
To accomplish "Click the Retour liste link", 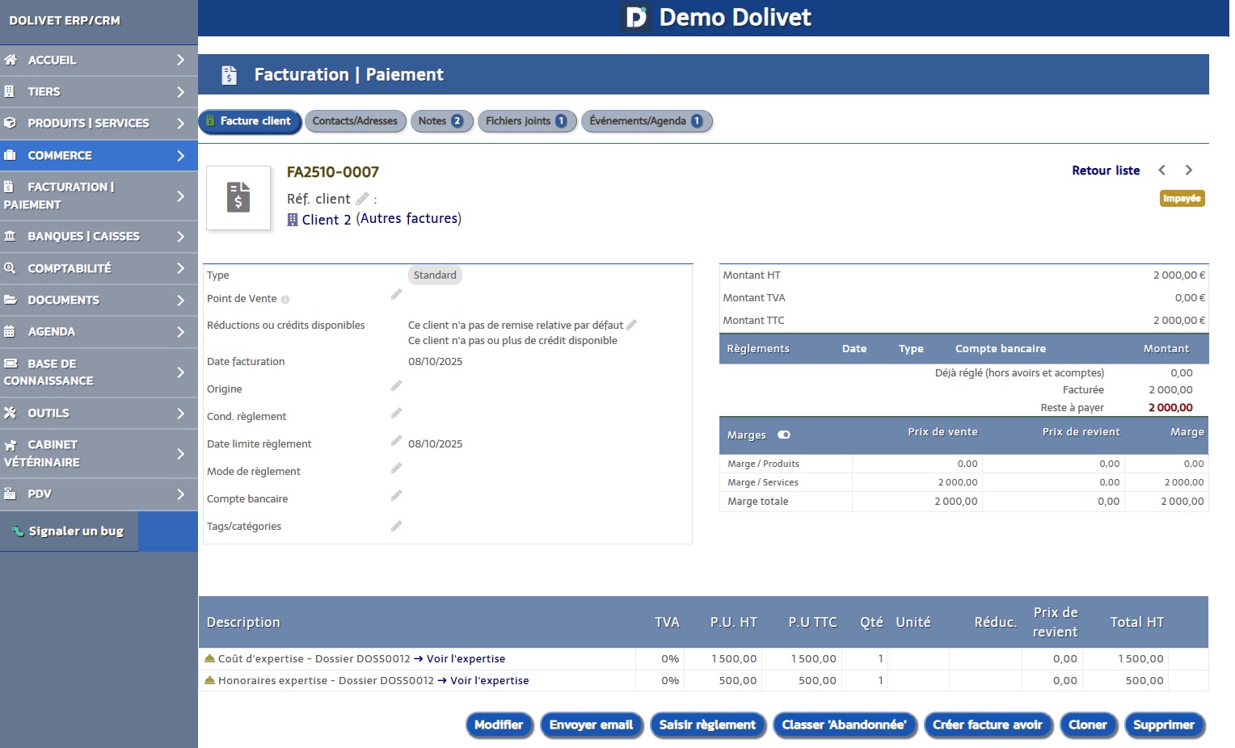I will point(1105,170).
